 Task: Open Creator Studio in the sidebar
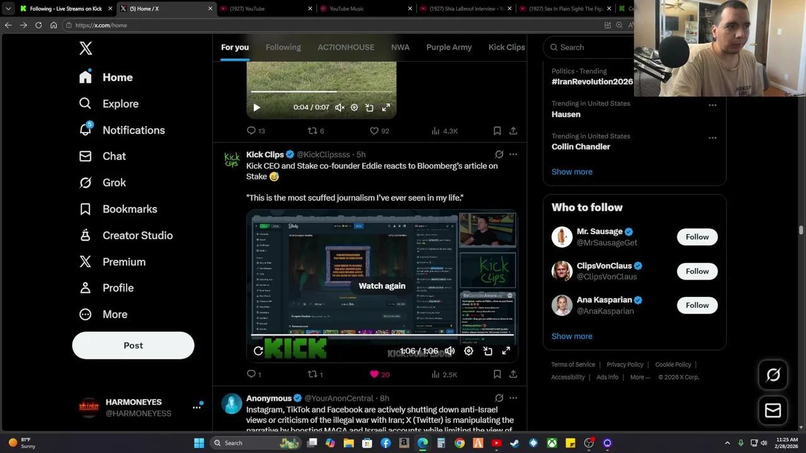[x=126, y=235]
